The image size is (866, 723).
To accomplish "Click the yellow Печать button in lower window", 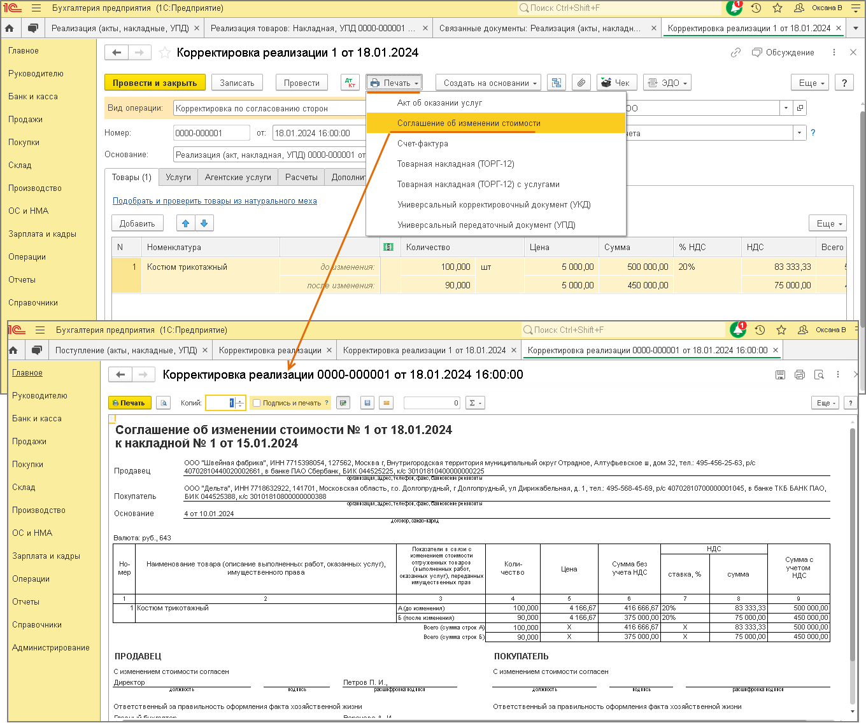I will pyautogui.click(x=129, y=403).
